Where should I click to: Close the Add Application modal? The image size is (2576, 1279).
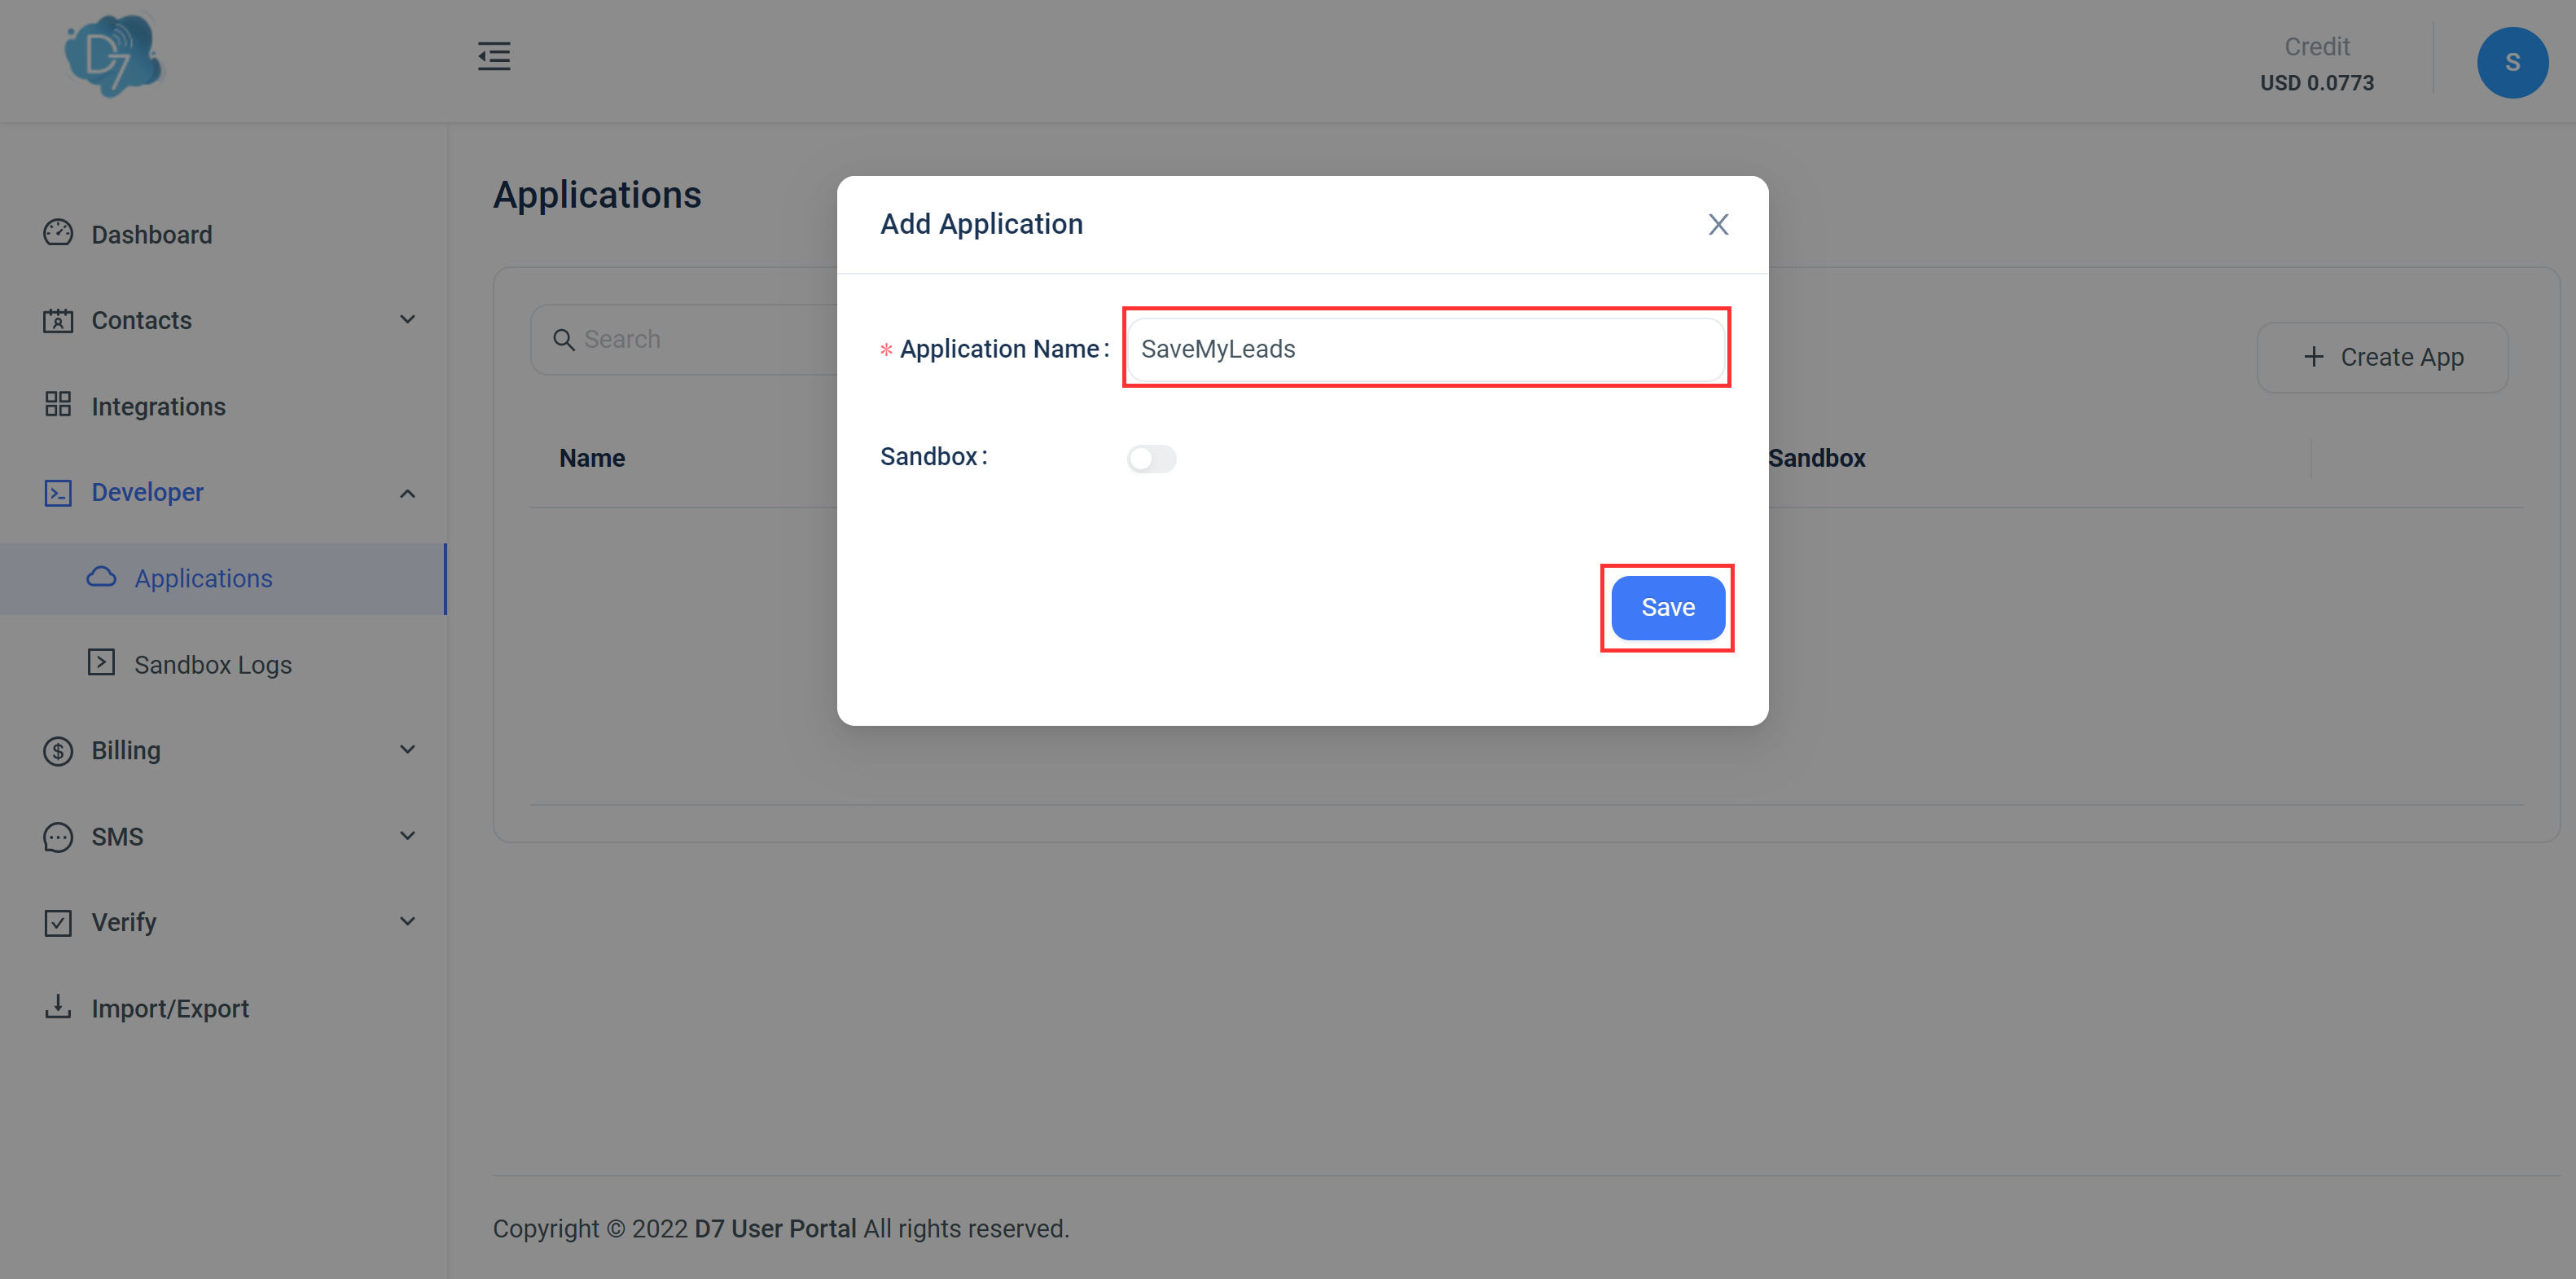[x=1718, y=222]
